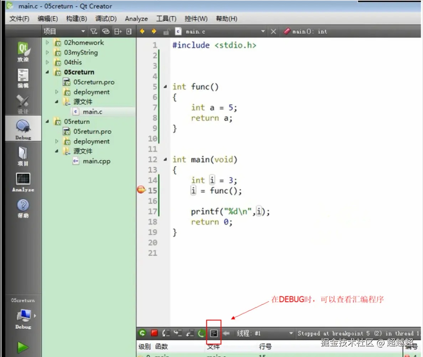Go forward with yellow right arrow
The height and width of the screenshot is (357, 423).
click(x=154, y=32)
